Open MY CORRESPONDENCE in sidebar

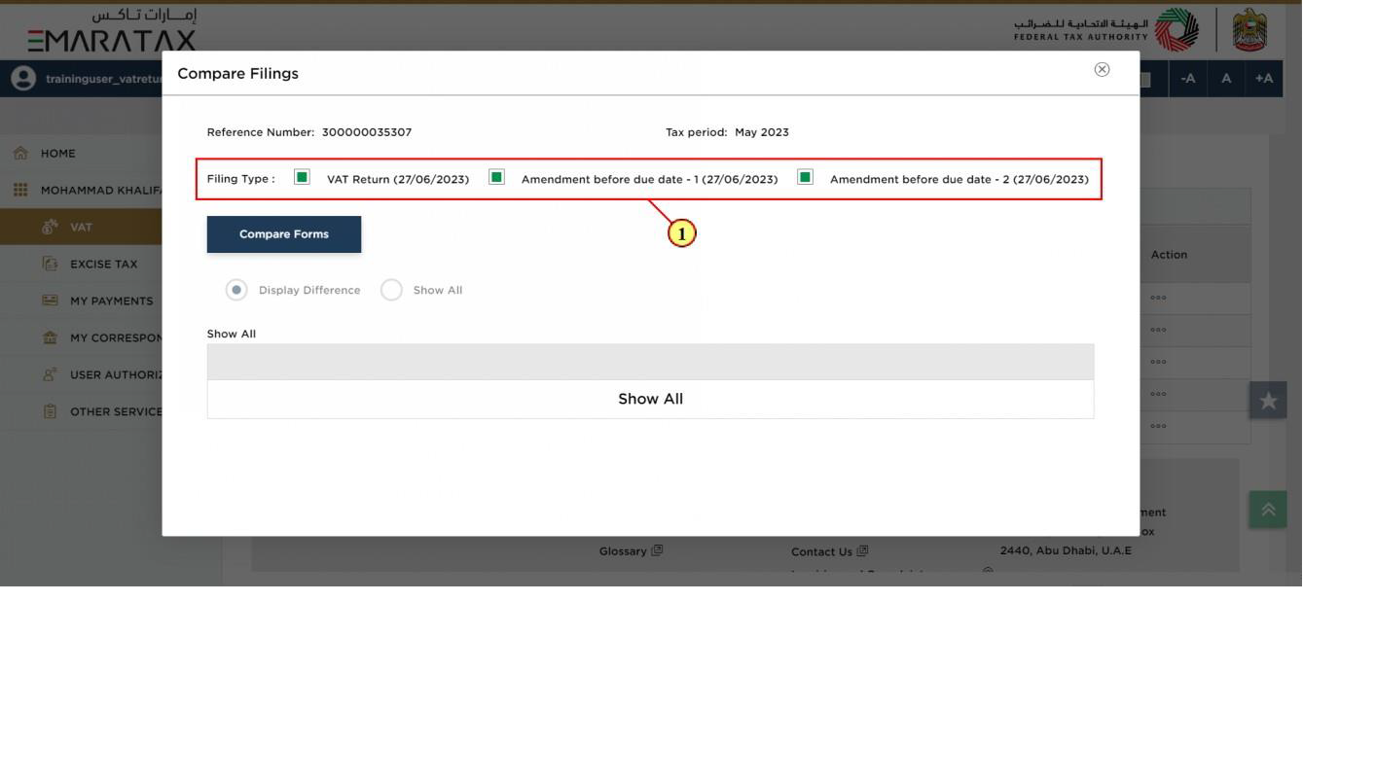click(x=116, y=337)
